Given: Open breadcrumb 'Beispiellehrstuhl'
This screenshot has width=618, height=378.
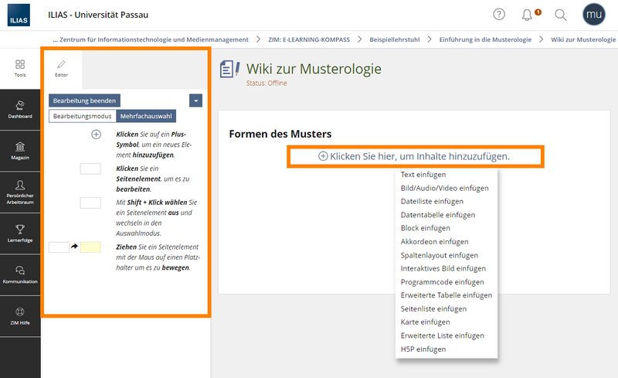Looking at the screenshot, I should (395, 39).
